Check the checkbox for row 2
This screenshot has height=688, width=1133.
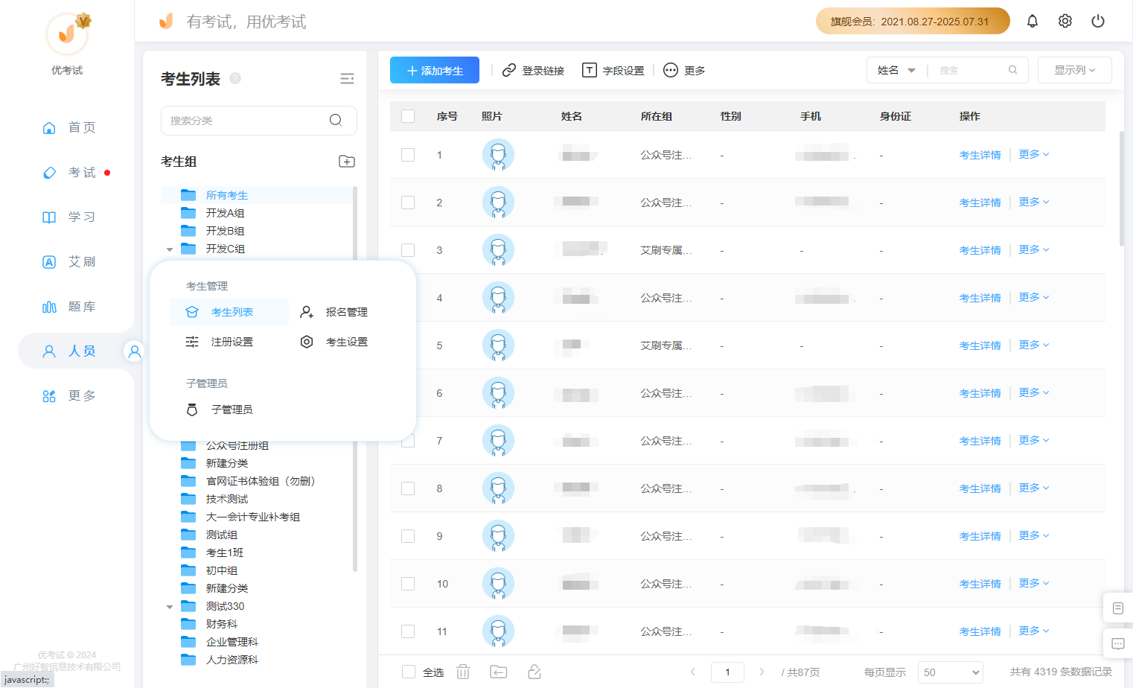tap(408, 203)
